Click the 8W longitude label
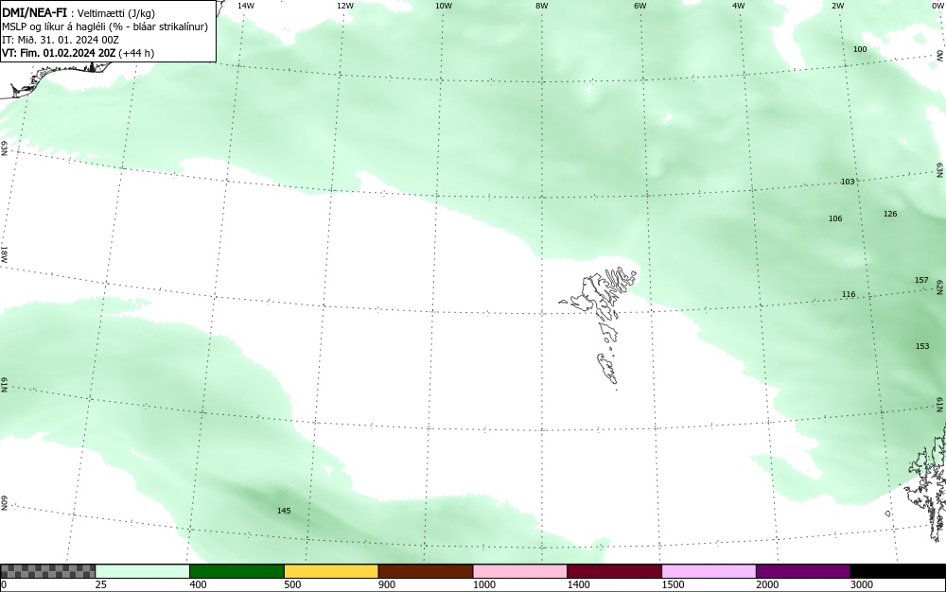The height and width of the screenshot is (592, 946). (x=542, y=6)
